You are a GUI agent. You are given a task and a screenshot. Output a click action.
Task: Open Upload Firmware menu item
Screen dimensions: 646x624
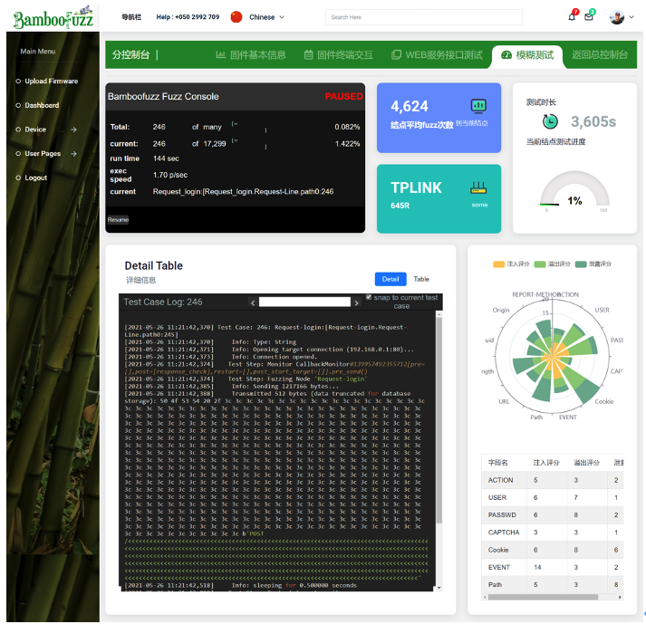click(51, 82)
